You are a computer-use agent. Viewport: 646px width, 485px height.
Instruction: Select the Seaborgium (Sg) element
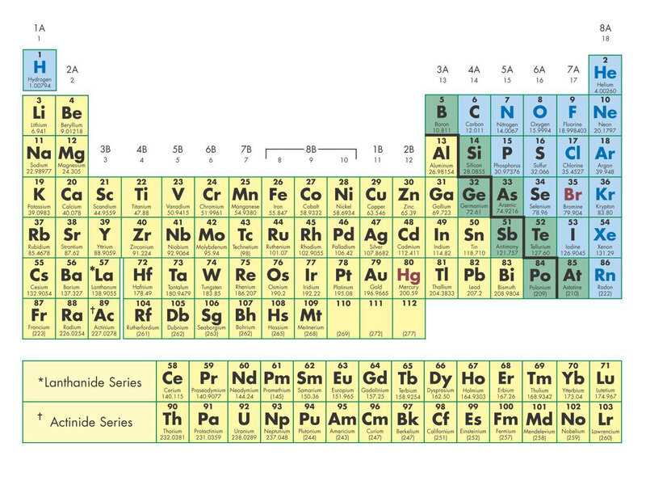212,318
